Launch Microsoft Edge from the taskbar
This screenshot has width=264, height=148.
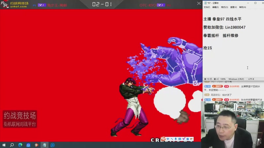click(20, 145)
